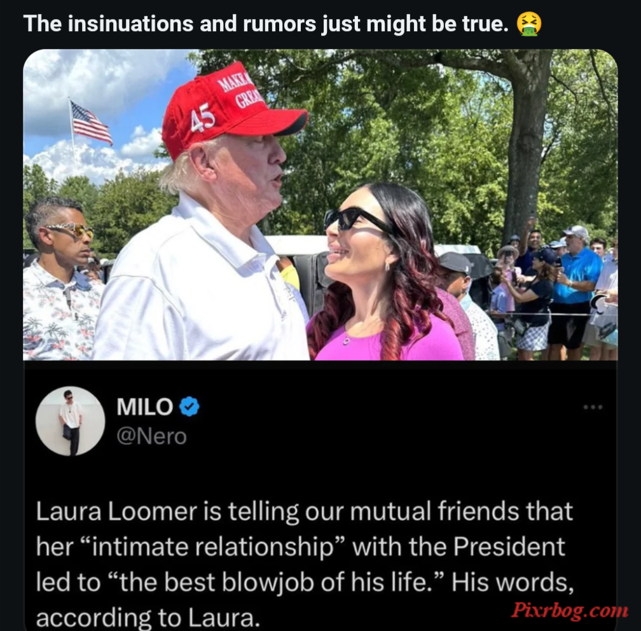
Task: Open the @Nero handle link
Action: [x=151, y=436]
